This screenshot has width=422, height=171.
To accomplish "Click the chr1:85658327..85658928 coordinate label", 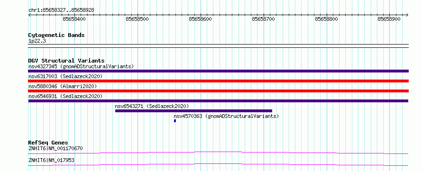I will (x=61, y=10).
